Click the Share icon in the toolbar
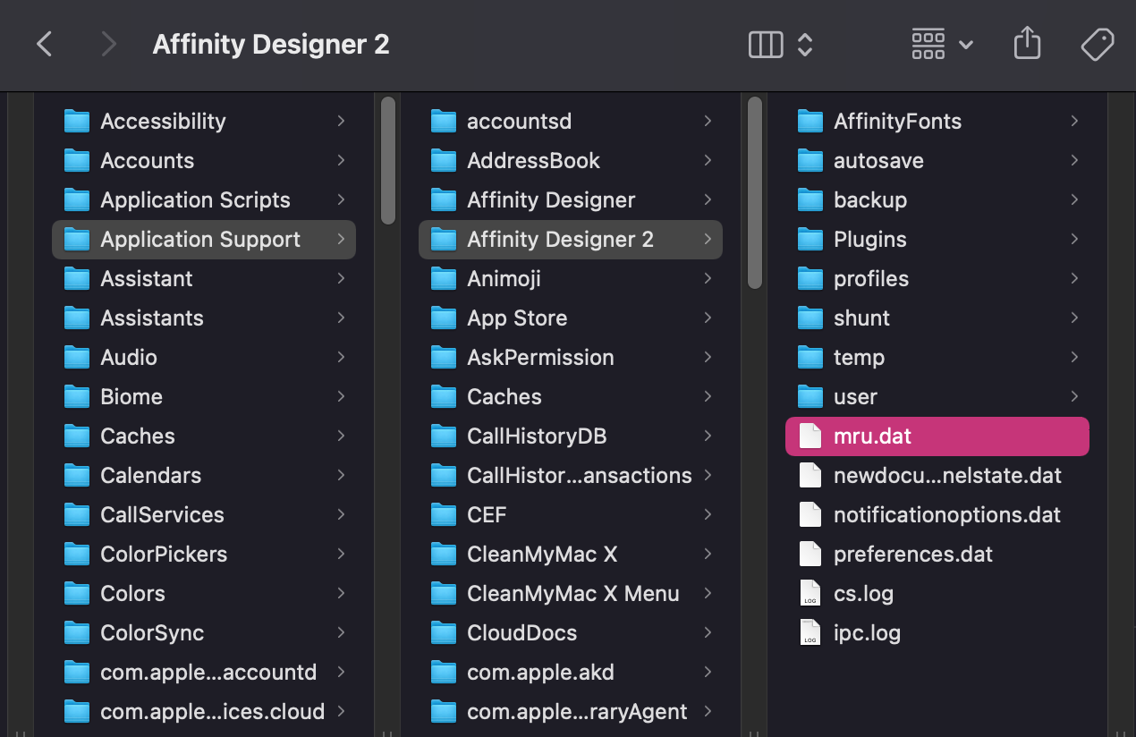Viewport: 1136px width, 737px height. pyautogui.click(x=1027, y=44)
